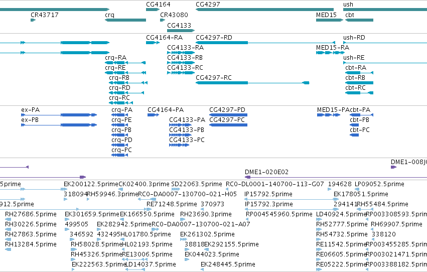
Task: Select protein crq-PE
Action: [119, 125]
